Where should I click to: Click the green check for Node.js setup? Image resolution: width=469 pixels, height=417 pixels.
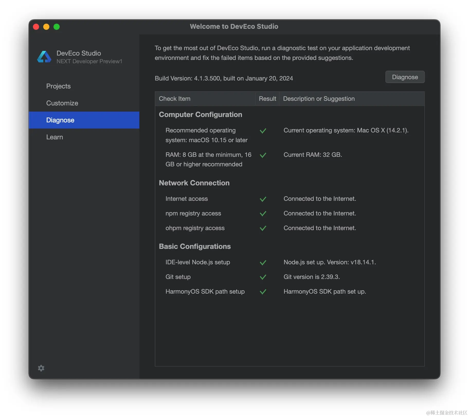coord(263,263)
